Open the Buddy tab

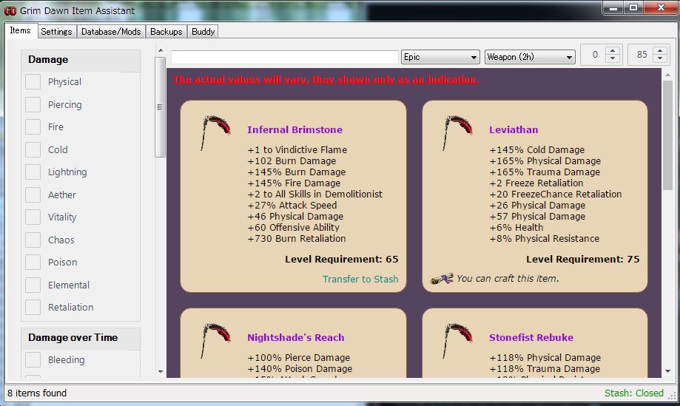click(203, 32)
